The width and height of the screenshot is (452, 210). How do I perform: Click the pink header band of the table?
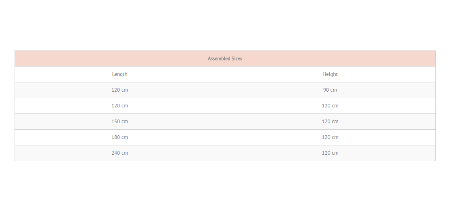click(225, 59)
